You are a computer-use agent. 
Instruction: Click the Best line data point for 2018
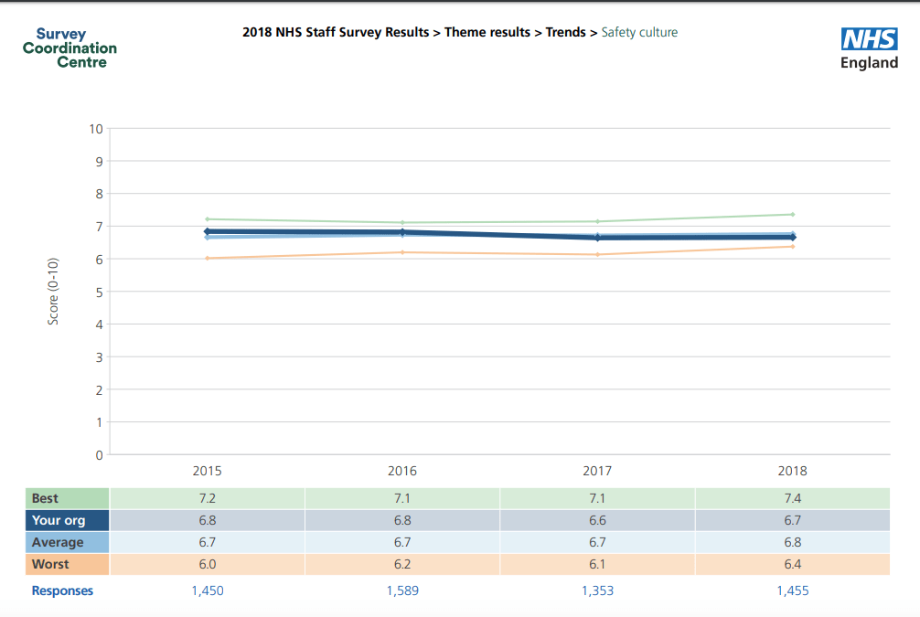point(792,215)
